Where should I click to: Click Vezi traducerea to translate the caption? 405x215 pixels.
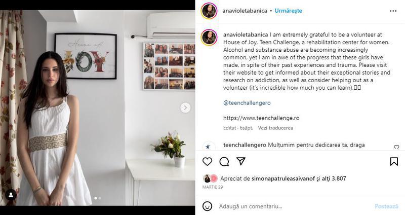click(275, 128)
